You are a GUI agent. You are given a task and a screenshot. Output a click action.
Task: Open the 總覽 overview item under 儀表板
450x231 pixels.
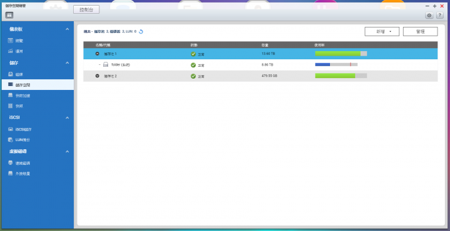[37, 41]
